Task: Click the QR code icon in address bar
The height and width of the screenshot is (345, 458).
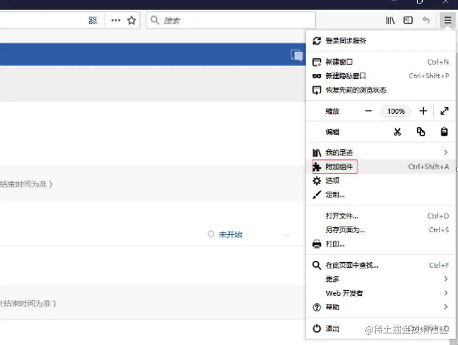Action: tap(93, 20)
